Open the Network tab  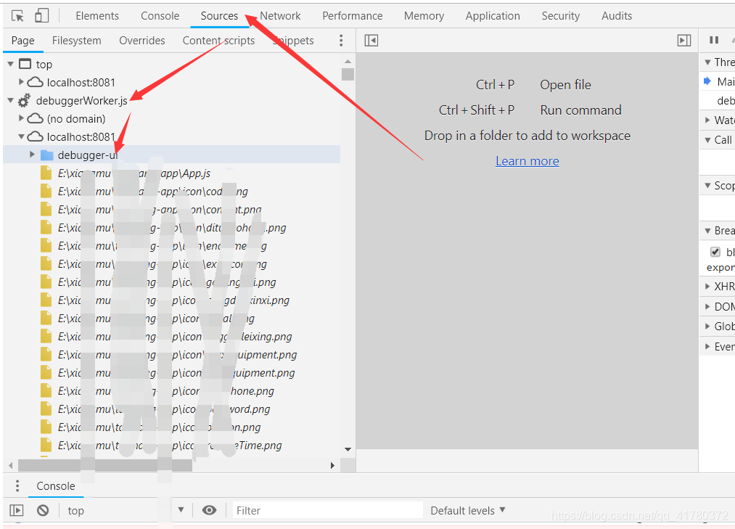pos(280,16)
